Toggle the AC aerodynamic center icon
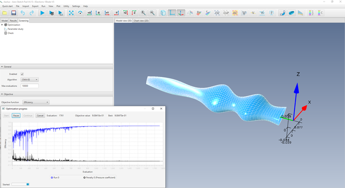The width and height of the screenshot is (345, 188). point(235,13)
